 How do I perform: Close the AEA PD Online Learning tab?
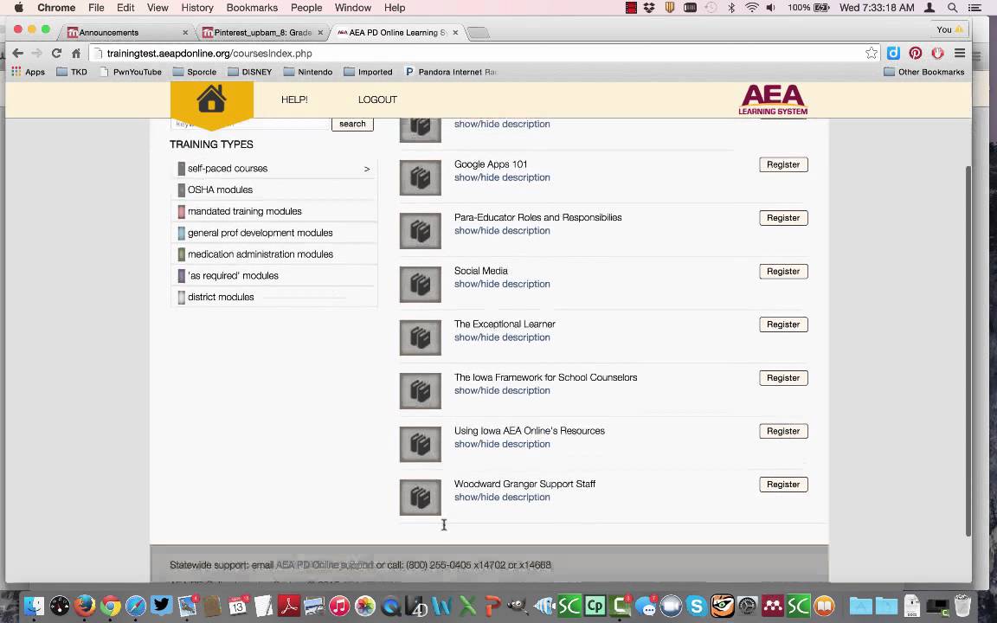[455, 32]
